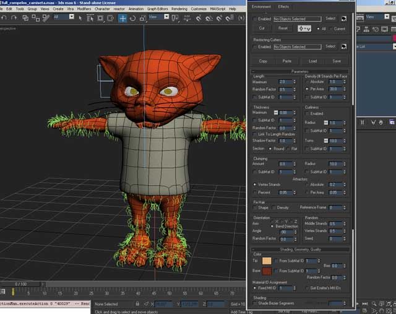Open the Hierarchy tab icon in command panel
Screen dimensions: 396x314
click(x=366, y=29)
